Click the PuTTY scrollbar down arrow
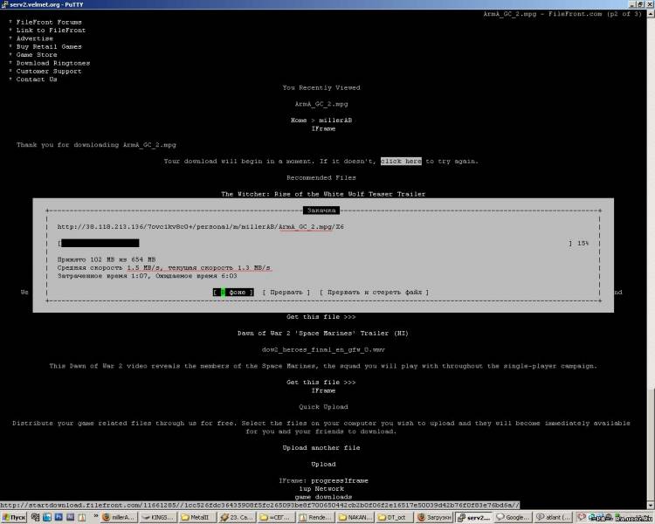Viewport: 655px width, 524px height. click(651, 506)
